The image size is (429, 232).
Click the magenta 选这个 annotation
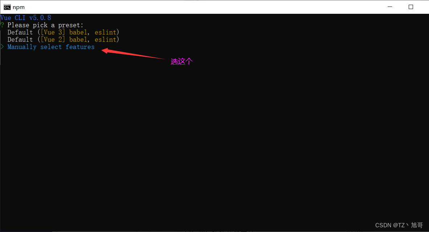point(182,61)
